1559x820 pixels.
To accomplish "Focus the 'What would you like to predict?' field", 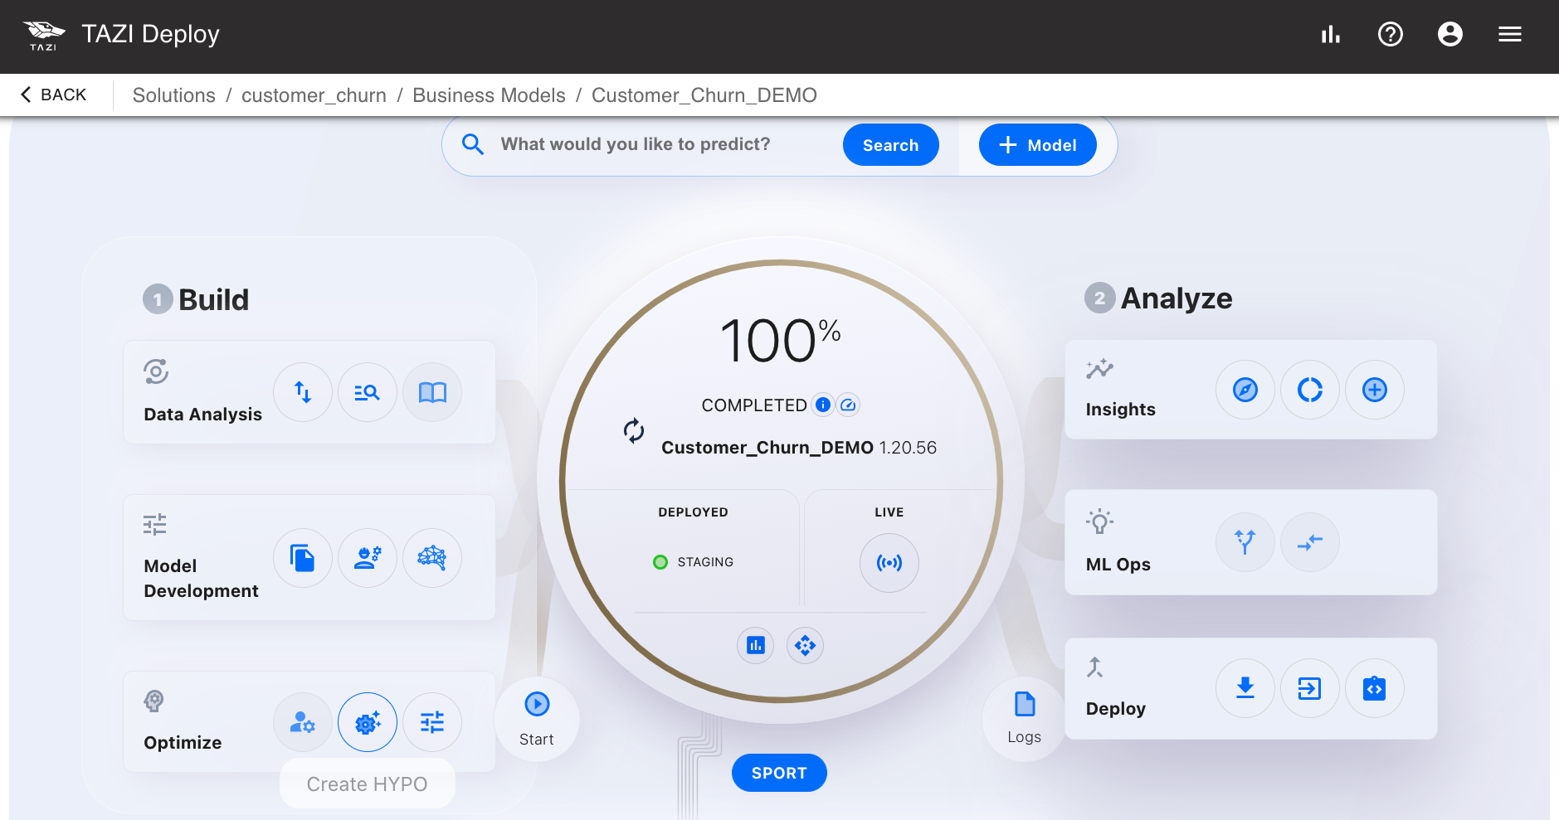I will tap(636, 144).
